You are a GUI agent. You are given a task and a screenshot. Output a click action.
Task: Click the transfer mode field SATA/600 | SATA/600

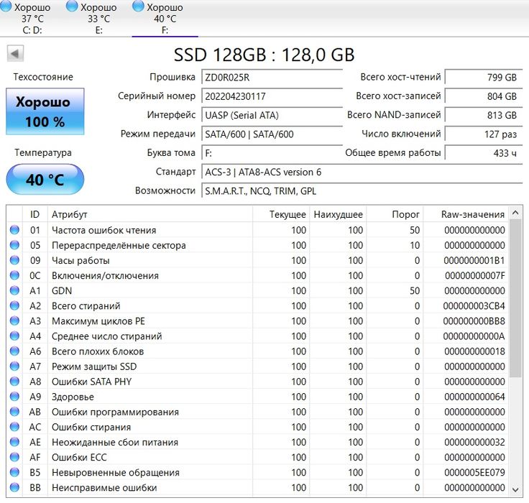[x=272, y=134]
